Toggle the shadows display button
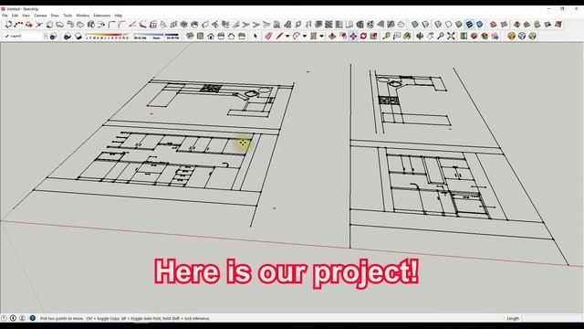Viewport: 584px width, 329px height. point(68,37)
